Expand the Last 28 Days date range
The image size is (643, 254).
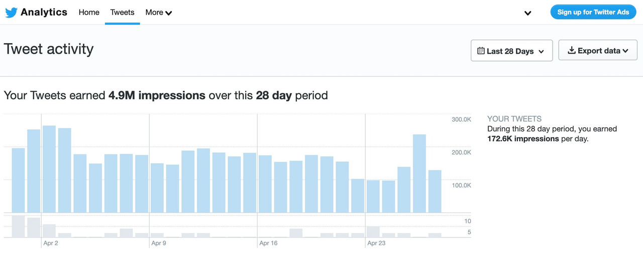click(511, 51)
